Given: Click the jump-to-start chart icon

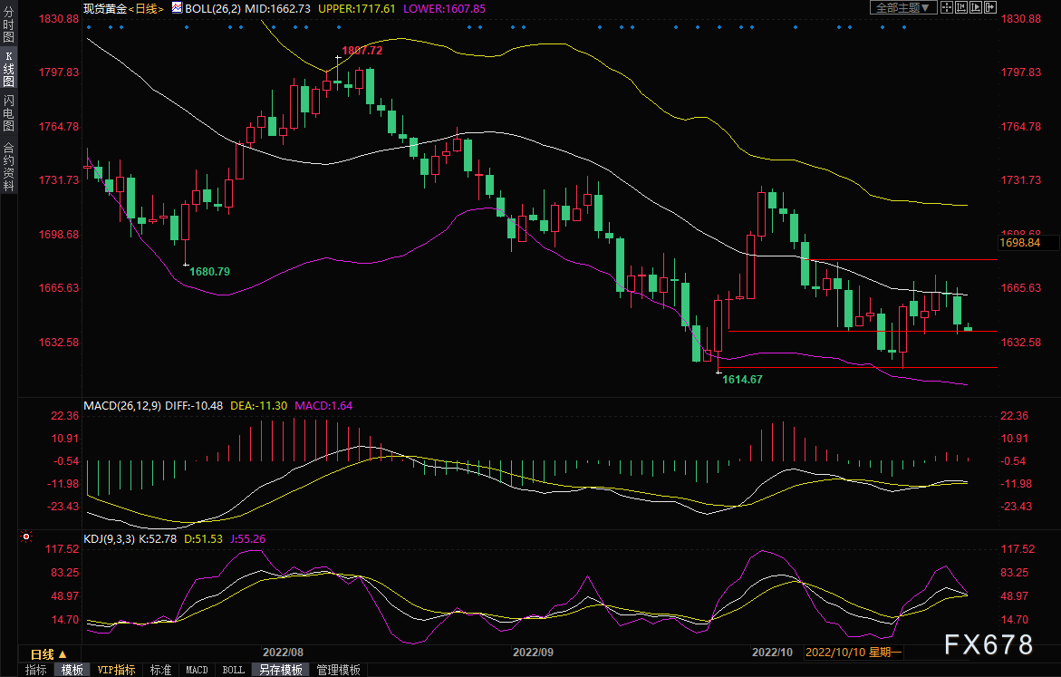Looking at the screenshot, I should (x=961, y=7).
